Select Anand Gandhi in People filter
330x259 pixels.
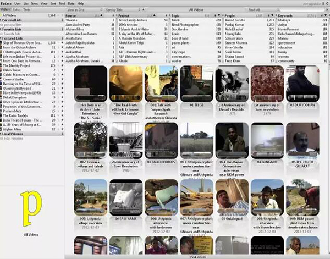click(x=249, y=20)
